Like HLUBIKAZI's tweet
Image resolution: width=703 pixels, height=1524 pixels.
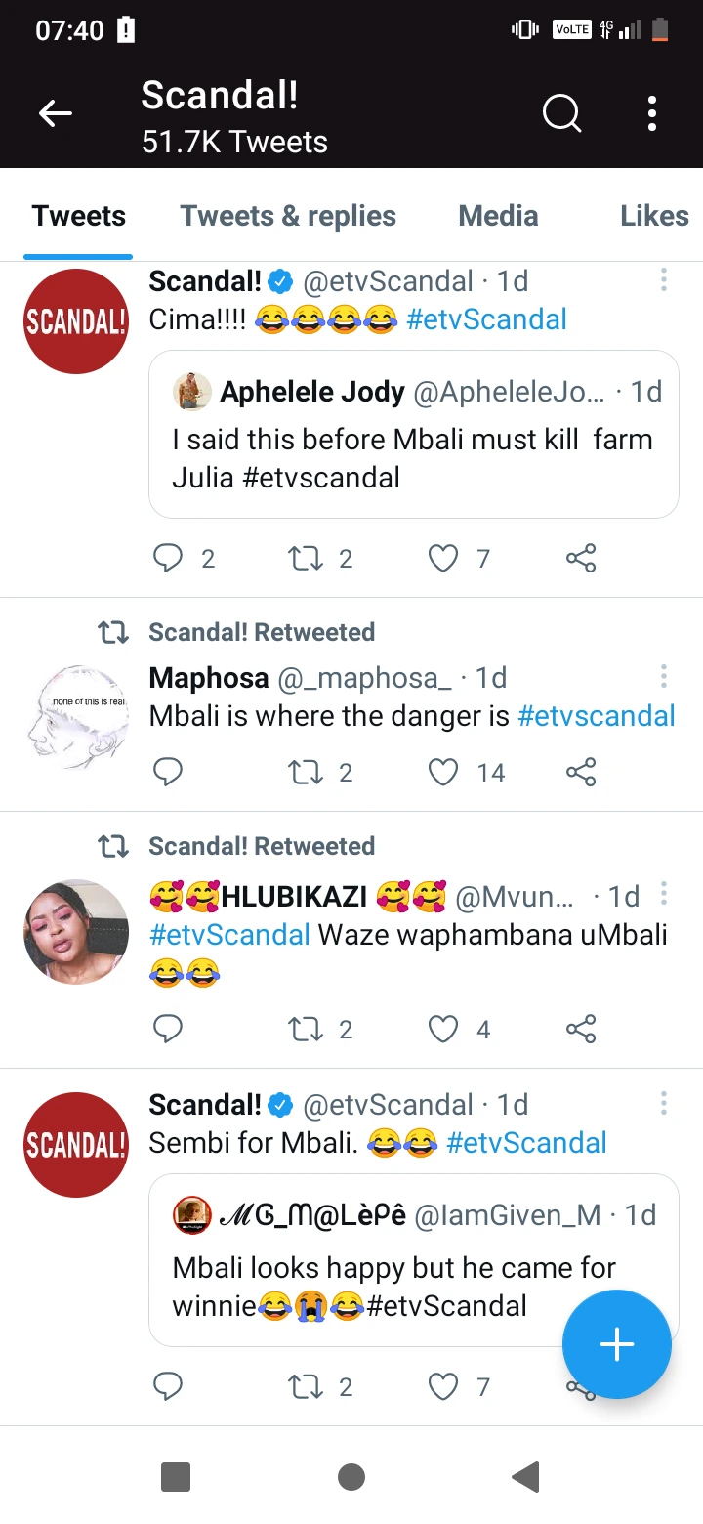444,1029
